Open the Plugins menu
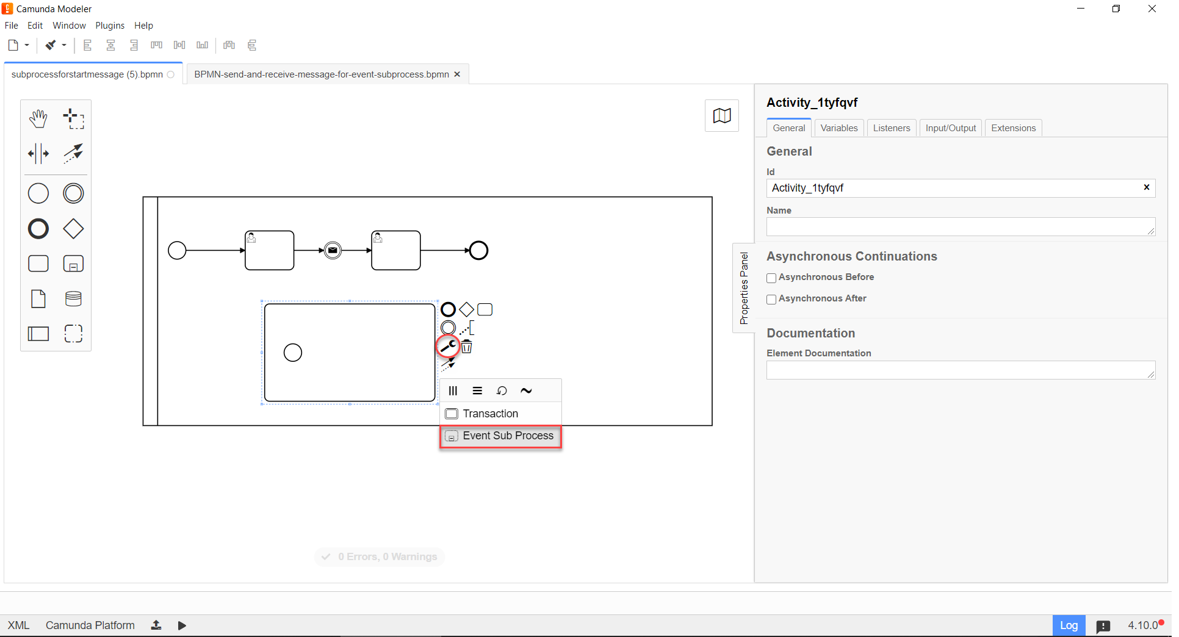The width and height of the screenshot is (1179, 637). pos(110,26)
